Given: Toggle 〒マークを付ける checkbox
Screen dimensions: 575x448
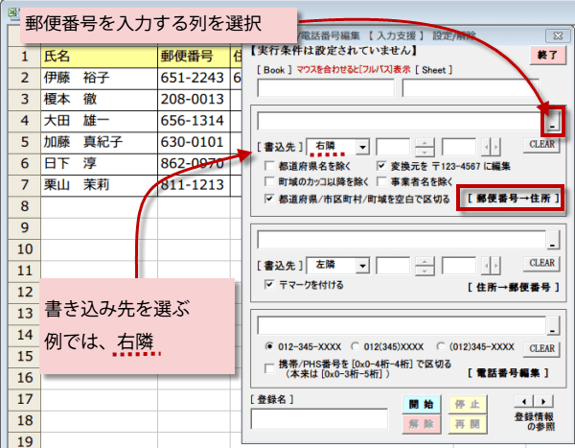Looking at the screenshot, I should pyautogui.click(x=269, y=285).
